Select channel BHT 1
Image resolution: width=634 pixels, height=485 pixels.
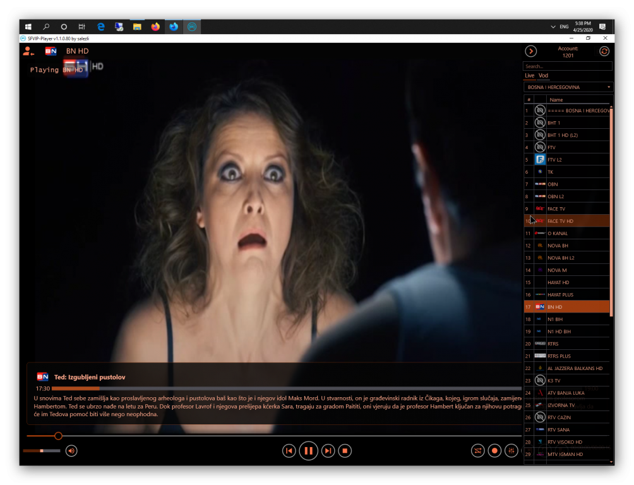566,123
